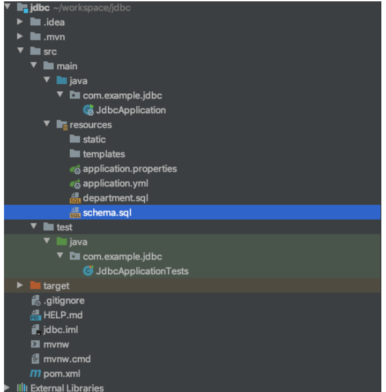Click the HELP.md markdown file icon
386x392 pixels.
[x=35, y=315]
